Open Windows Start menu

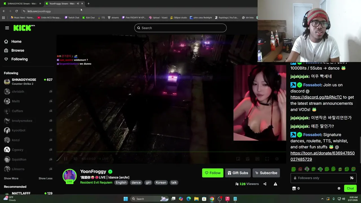(x=126, y=199)
